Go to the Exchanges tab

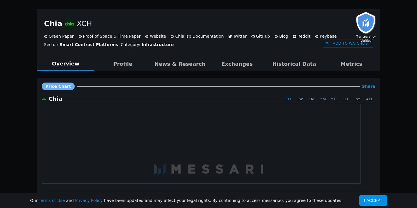pyautogui.click(x=237, y=64)
